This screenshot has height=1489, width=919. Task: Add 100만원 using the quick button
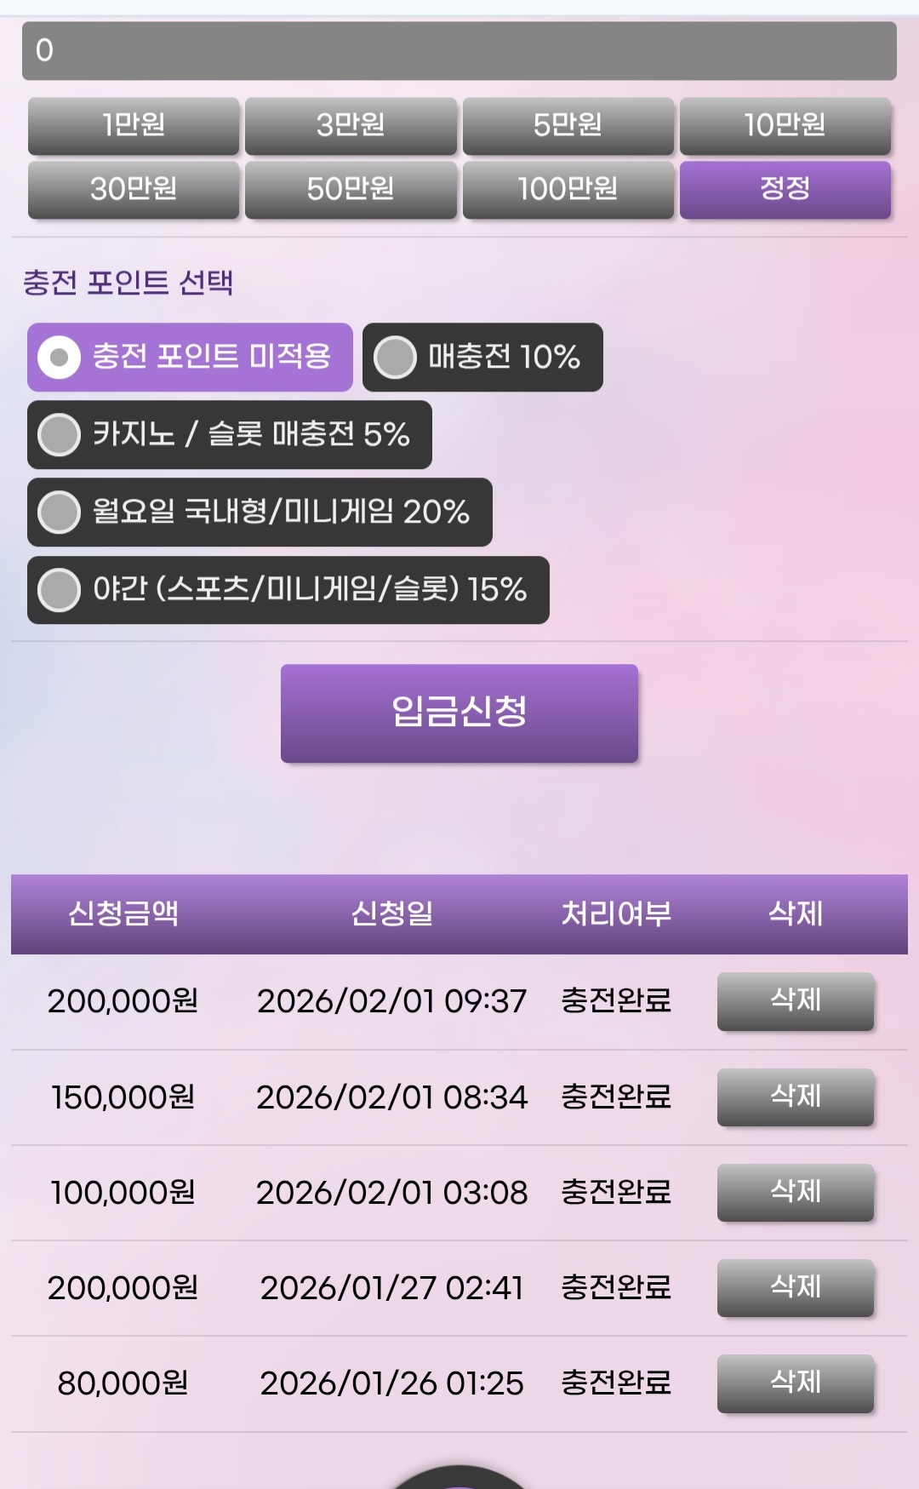[568, 189]
